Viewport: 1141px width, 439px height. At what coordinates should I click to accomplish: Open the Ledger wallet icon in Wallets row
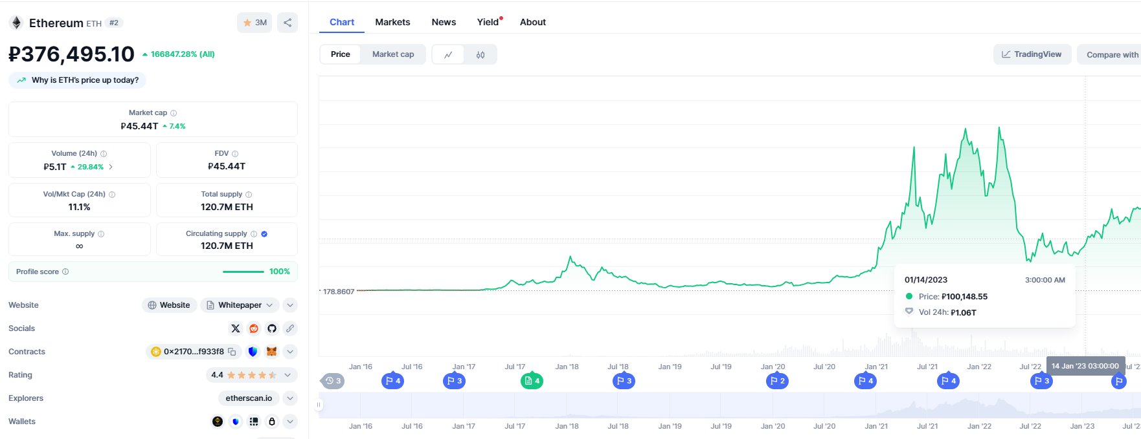254,422
